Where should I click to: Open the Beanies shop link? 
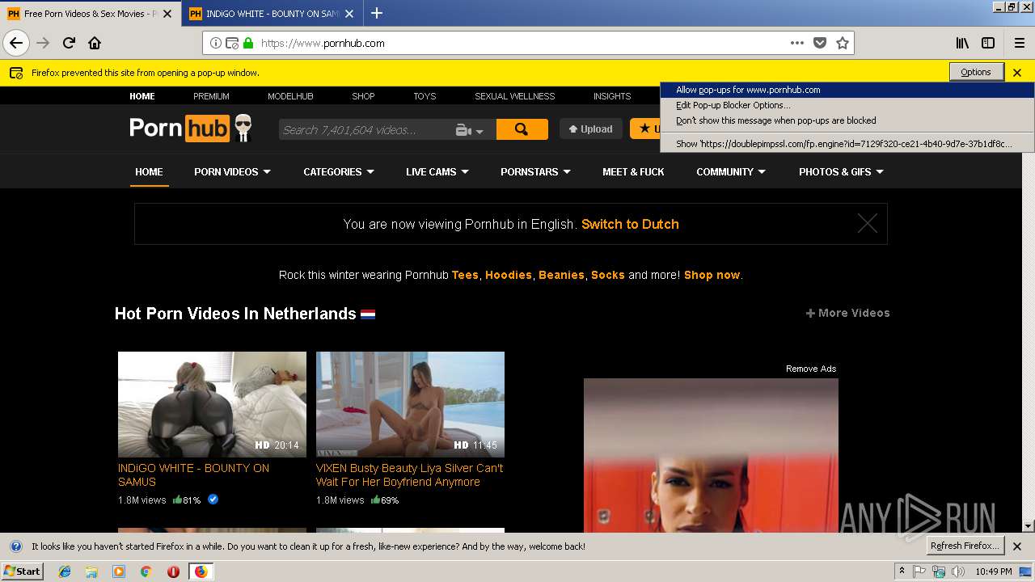point(561,275)
